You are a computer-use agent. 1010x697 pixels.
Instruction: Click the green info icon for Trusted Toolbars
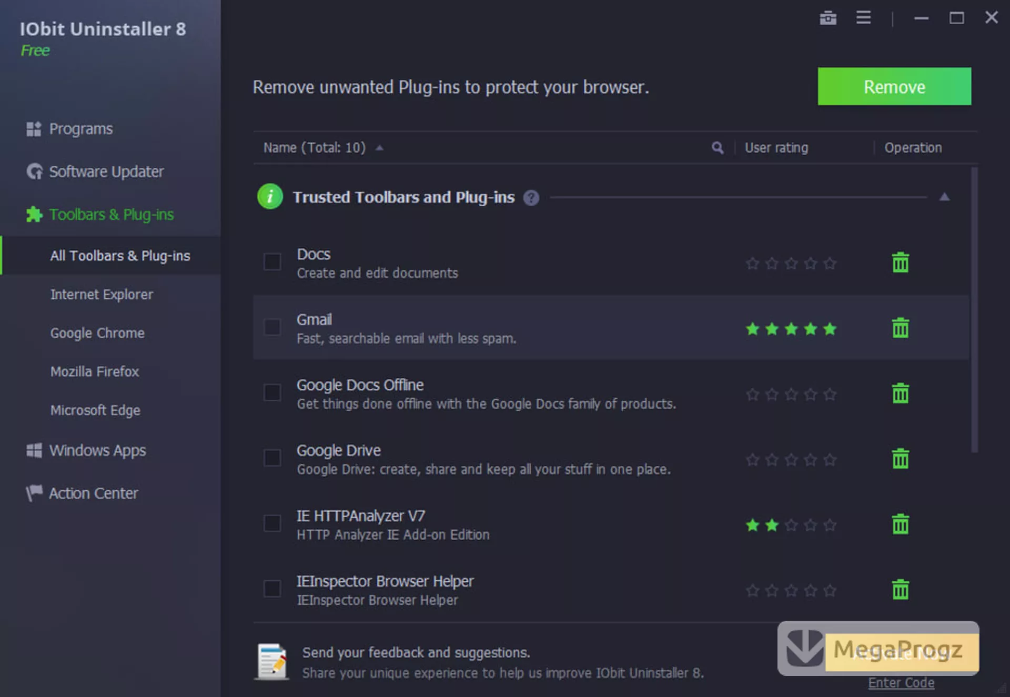[270, 197]
